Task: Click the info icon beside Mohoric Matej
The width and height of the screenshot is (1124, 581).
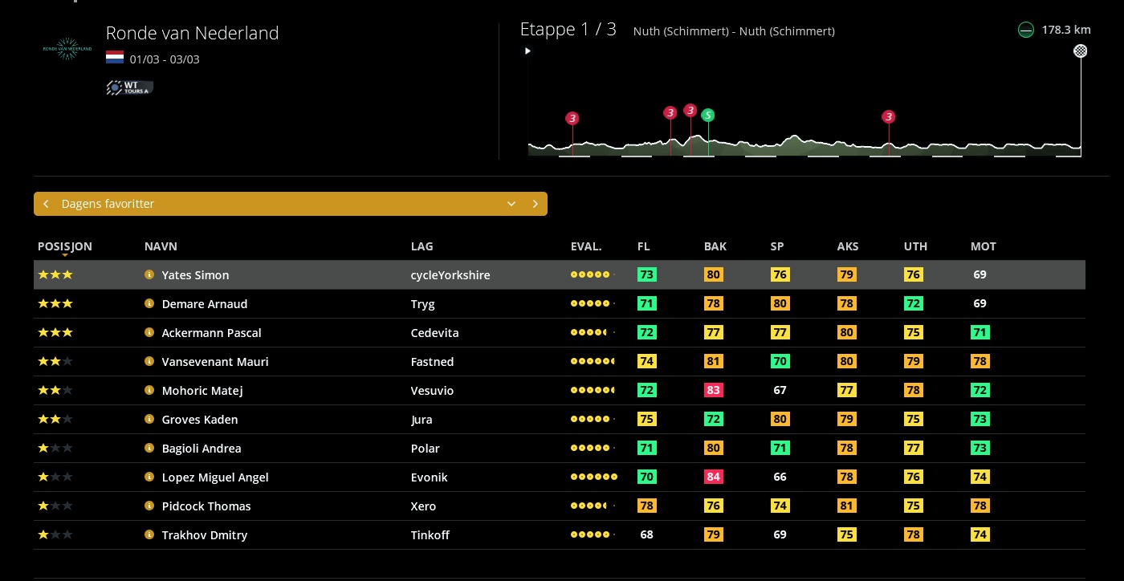Action: point(149,390)
